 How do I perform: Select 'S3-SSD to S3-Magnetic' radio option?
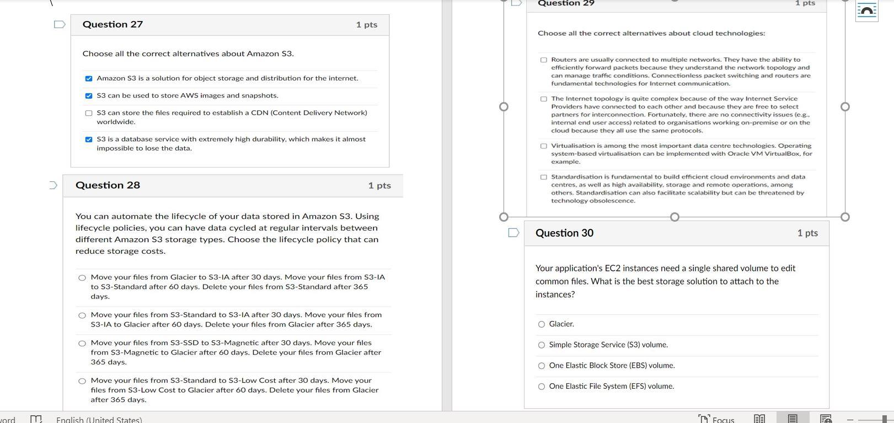click(x=82, y=343)
